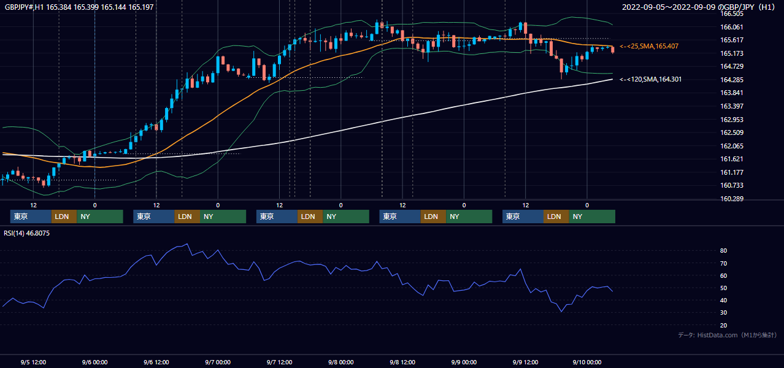Click RSI scale value 30
Image resolution: width=784 pixels, height=368 pixels.
pyautogui.click(x=724, y=313)
